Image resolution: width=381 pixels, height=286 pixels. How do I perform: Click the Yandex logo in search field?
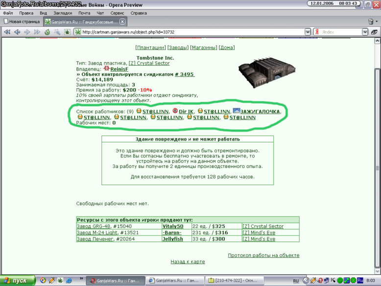pos(317,32)
